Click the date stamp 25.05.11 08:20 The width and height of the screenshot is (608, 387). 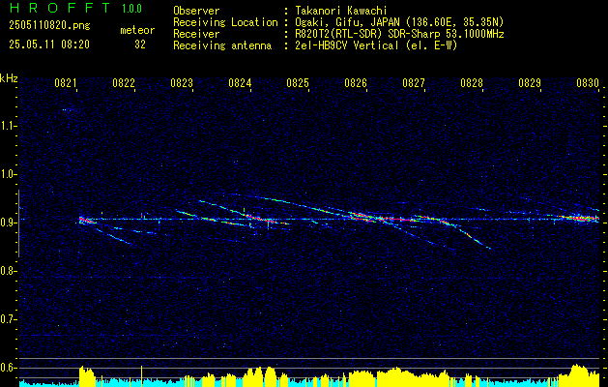[x=49, y=45]
